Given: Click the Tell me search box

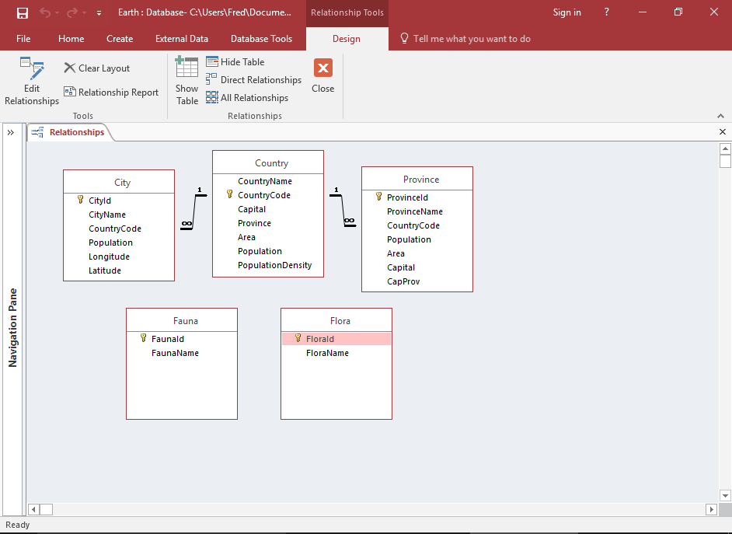Looking at the screenshot, I should coord(472,39).
